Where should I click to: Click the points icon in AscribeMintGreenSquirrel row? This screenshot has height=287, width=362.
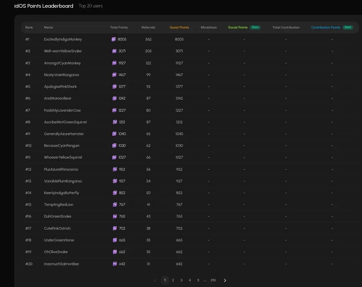[115, 122]
